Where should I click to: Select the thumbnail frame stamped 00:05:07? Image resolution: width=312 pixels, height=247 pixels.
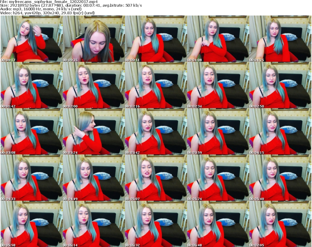(x=156, y=178)
